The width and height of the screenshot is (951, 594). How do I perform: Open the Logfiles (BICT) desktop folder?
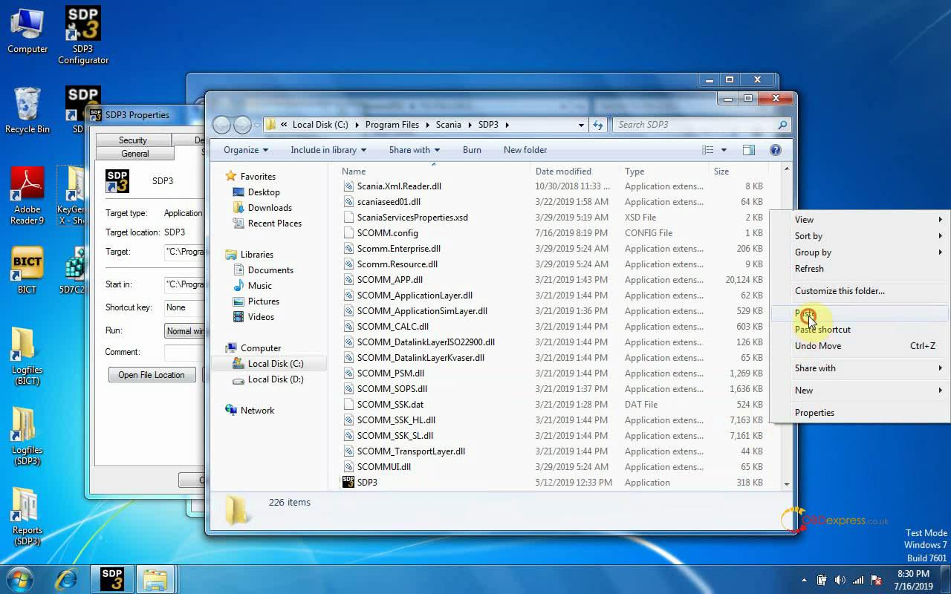(27, 356)
